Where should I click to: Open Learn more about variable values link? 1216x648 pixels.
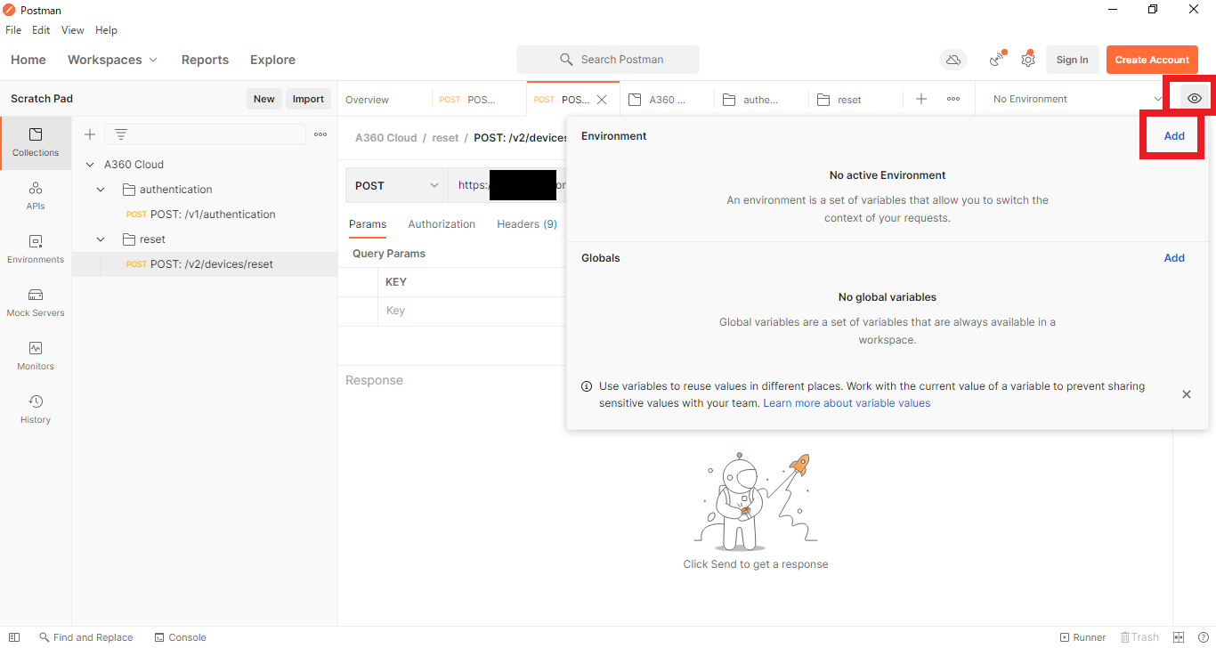[x=847, y=403]
